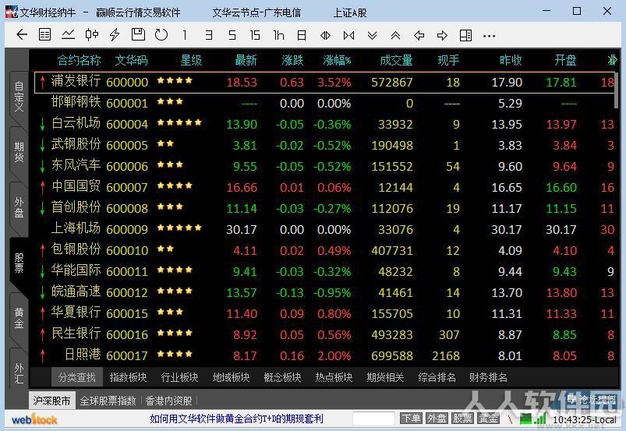Click the 下单 order button
Image resolution: width=626 pixels, height=431 pixels.
[411, 419]
